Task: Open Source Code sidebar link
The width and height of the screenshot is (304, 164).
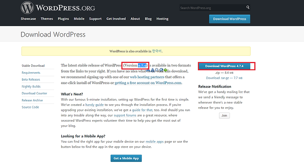Action: (x=30, y=107)
